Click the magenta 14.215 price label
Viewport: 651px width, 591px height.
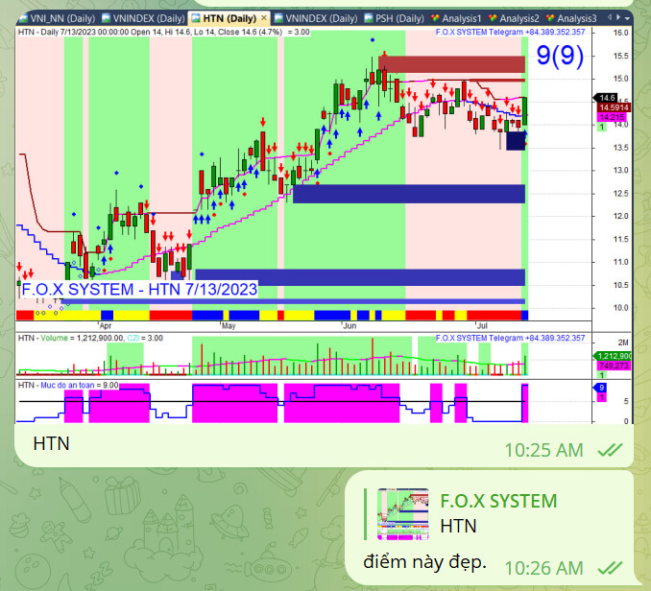point(612,117)
